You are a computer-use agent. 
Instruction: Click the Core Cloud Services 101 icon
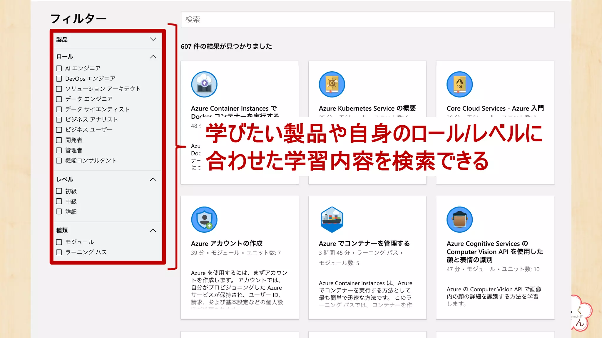(x=459, y=84)
